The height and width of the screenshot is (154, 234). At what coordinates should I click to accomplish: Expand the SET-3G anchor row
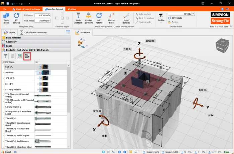pos(3,67)
